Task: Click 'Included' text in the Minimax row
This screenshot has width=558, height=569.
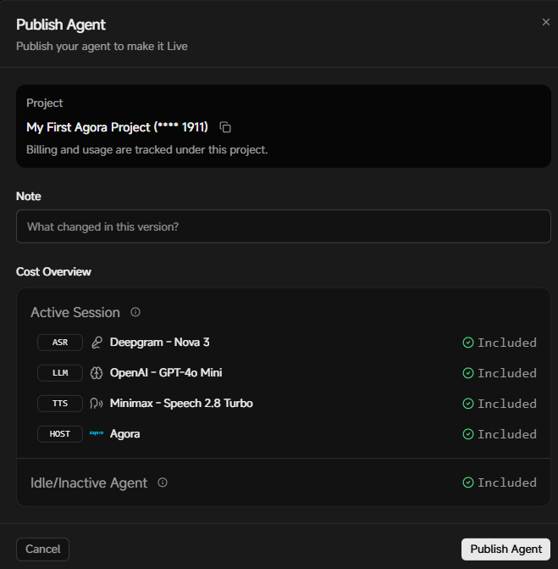Action: coord(507,404)
